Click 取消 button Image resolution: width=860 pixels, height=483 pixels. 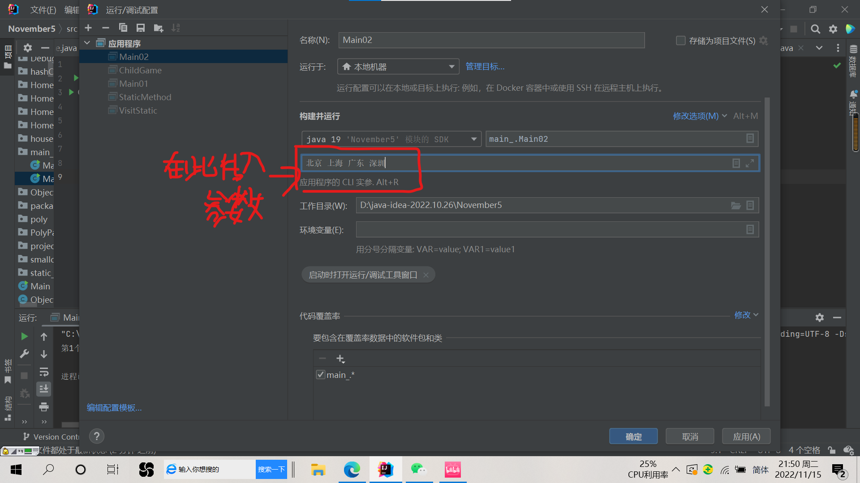tap(690, 436)
